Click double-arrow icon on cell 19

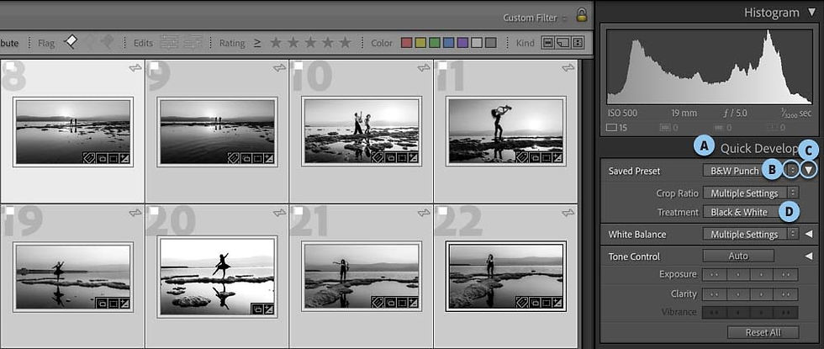click(x=135, y=212)
